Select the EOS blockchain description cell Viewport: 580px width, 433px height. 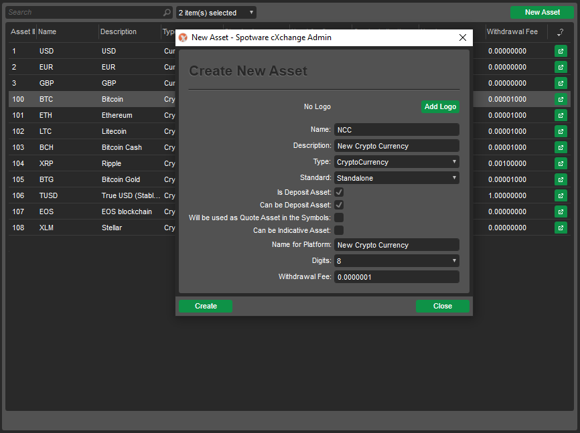tap(127, 212)
